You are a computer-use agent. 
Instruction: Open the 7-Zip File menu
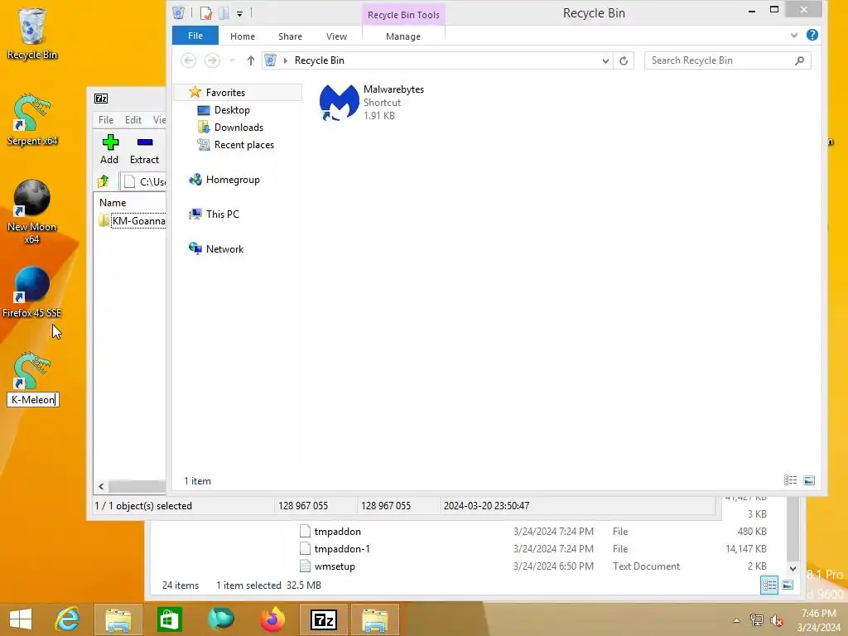tap(106, 119)
